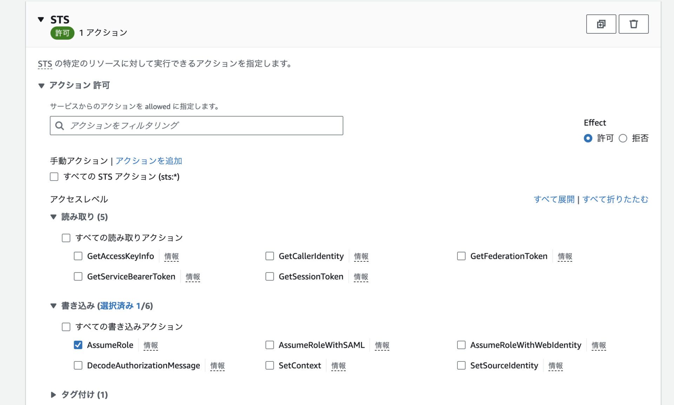The width and height of the screenshot is (674, 405).
Task: Focus the アクションをフィルタリング search field
Action: click(x=196, y=125)
